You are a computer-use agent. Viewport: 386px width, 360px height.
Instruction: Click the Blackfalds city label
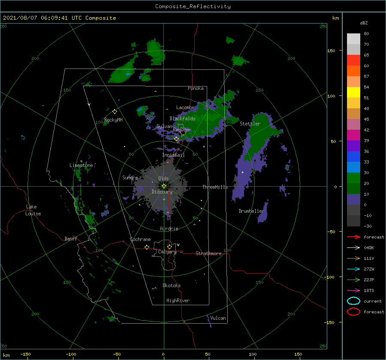click(182, 119)
